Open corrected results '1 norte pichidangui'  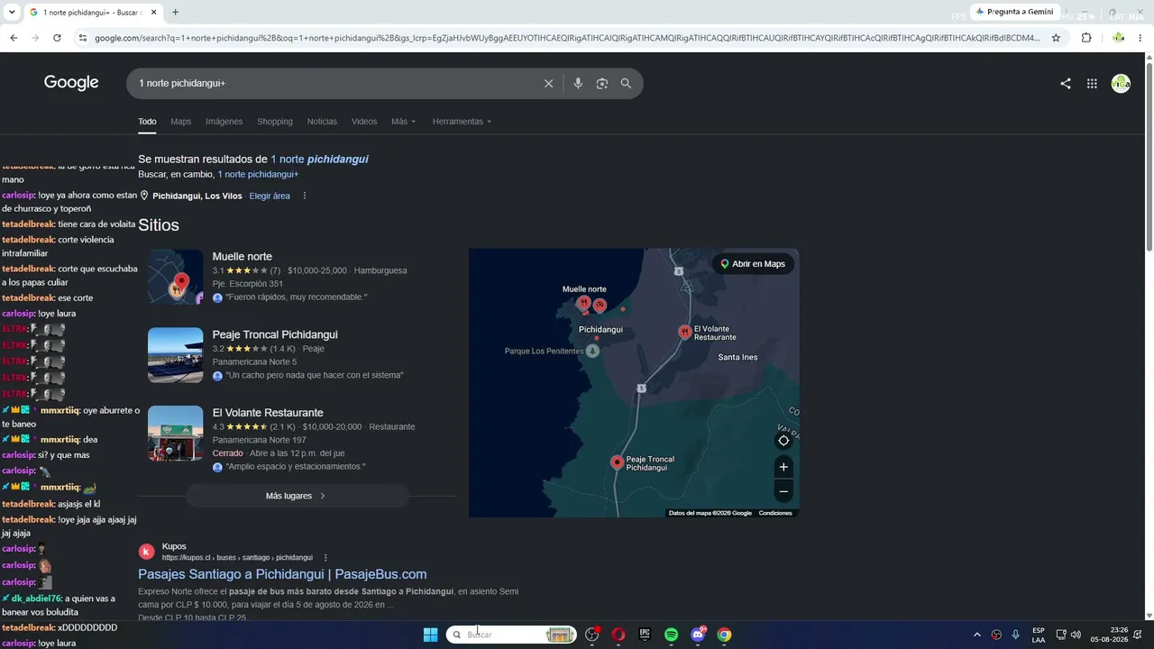click(319, 159)
